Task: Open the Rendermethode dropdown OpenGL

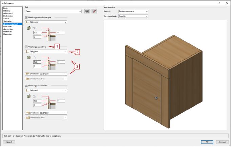Action: tap(133, 16)
